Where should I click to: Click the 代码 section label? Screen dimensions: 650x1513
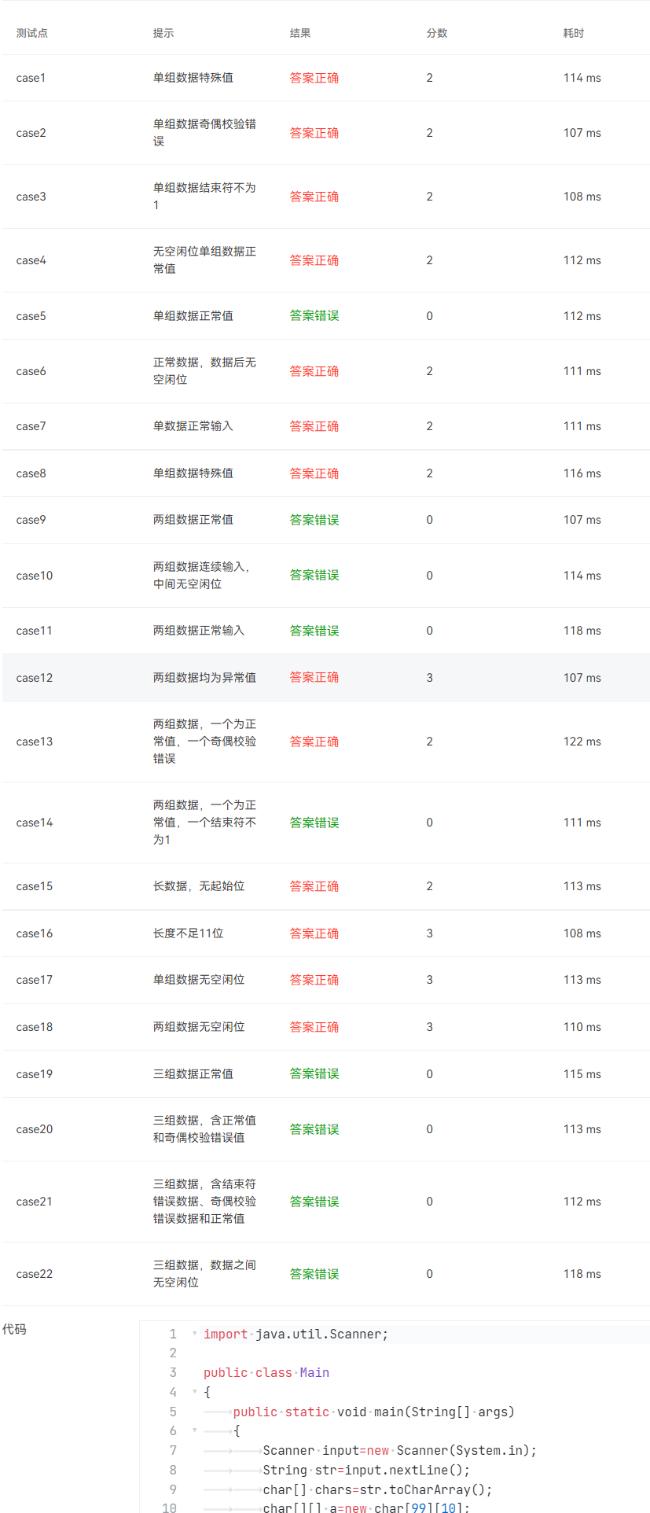pos(14,1329)
